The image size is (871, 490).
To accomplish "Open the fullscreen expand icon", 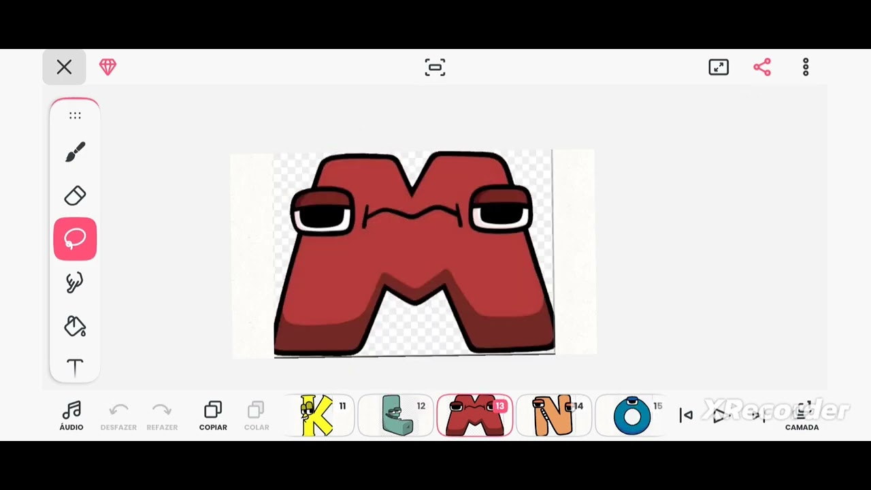I will (719, 67).
